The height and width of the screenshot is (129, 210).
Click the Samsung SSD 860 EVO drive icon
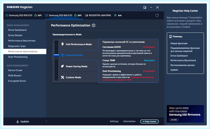click(47, 15)
